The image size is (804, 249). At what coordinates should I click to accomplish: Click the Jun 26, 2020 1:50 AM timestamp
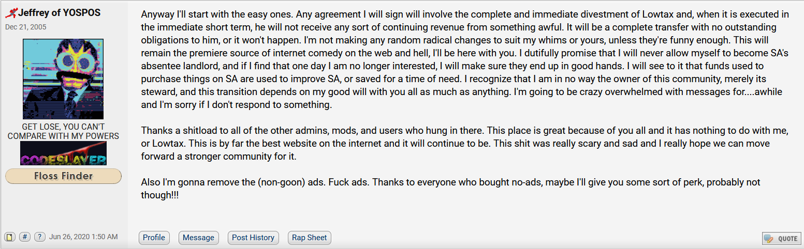point(83,237)
